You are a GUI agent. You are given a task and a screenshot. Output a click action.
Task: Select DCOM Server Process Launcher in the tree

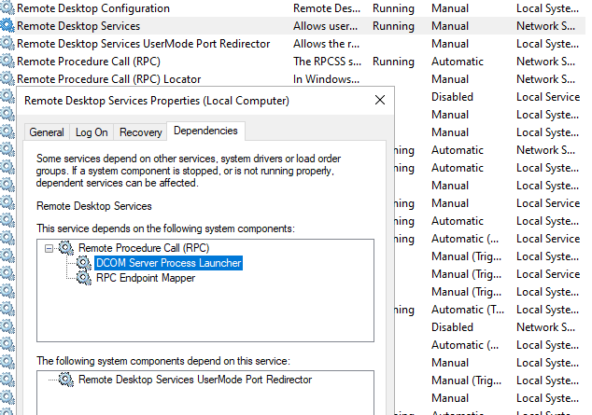pos(168,263)
